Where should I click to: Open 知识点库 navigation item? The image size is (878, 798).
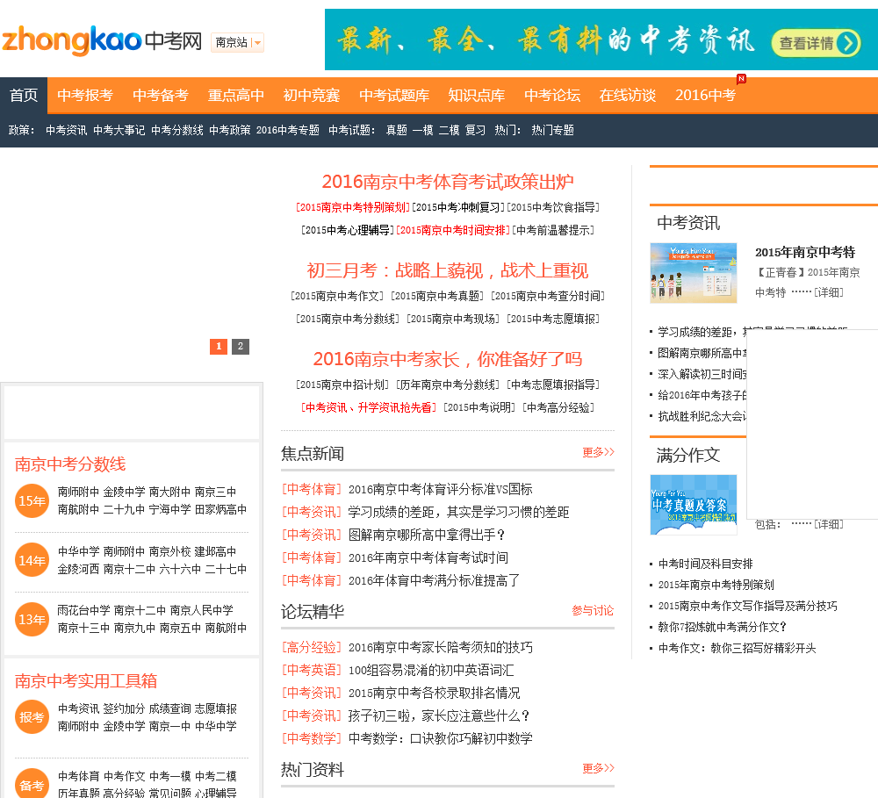pyautogui.click(x=477, y=95)
